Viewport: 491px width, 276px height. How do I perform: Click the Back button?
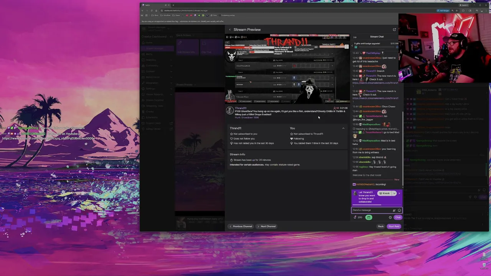[x=381, y=226]
